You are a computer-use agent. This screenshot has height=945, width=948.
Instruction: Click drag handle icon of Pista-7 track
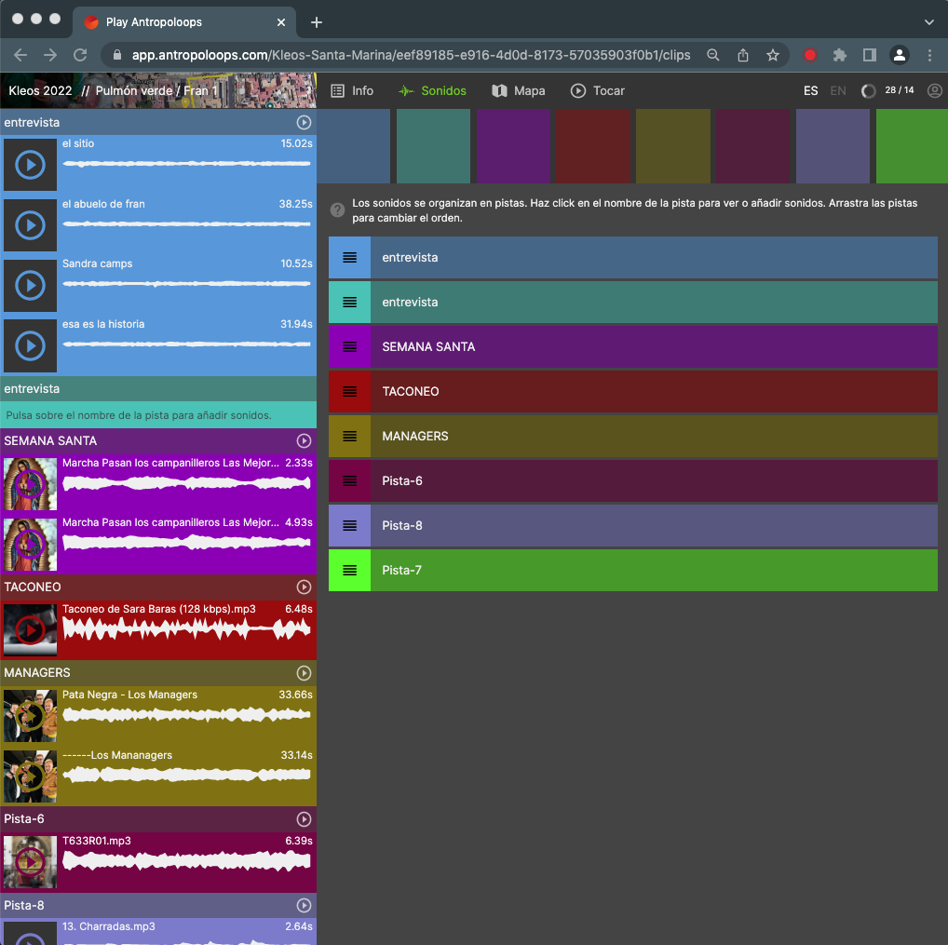349,570
